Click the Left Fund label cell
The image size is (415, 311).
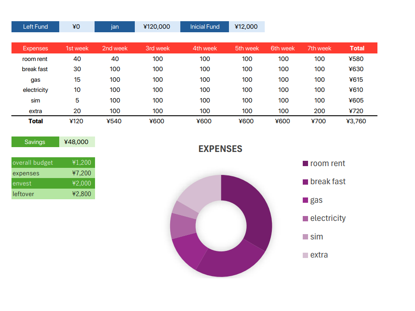(x=35, y=27)
